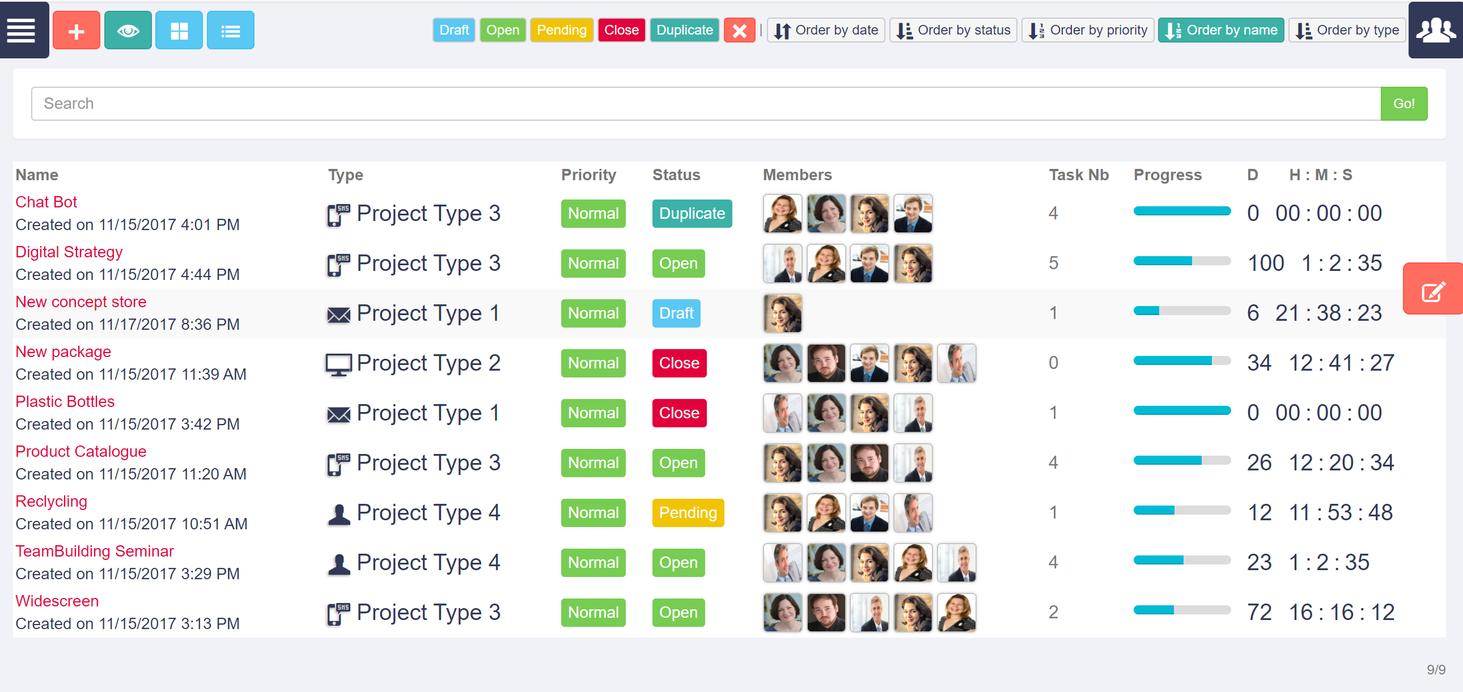
Task: Filter projects by Open status
Action: pos(503,30)
